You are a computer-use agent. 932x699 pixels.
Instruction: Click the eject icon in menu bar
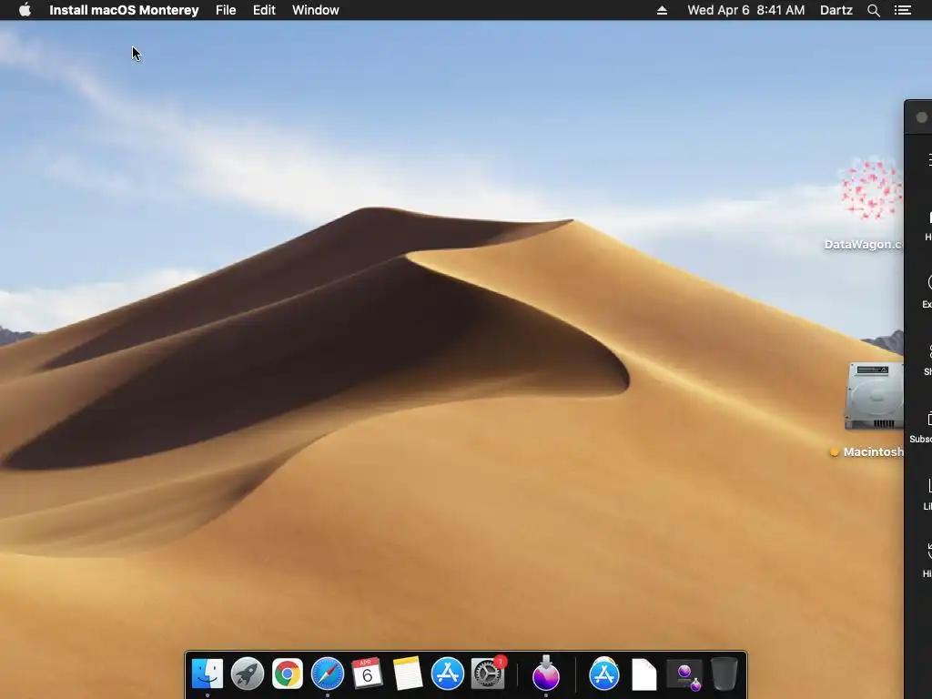click(663, 10)
